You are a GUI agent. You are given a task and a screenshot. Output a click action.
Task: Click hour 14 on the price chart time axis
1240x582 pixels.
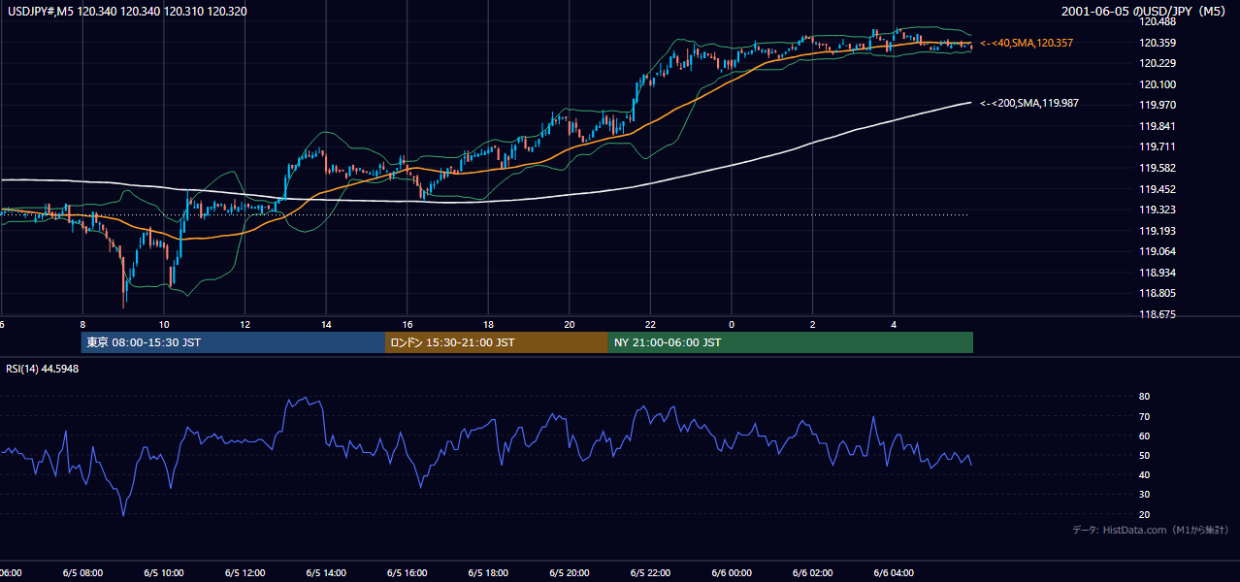[x=326, y=325]
